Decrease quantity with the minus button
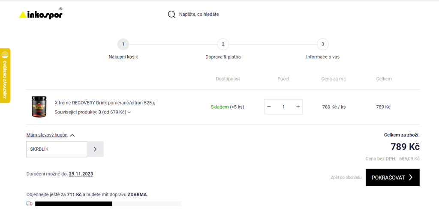Viewport: 439px width, 211px height. (269, 107)
